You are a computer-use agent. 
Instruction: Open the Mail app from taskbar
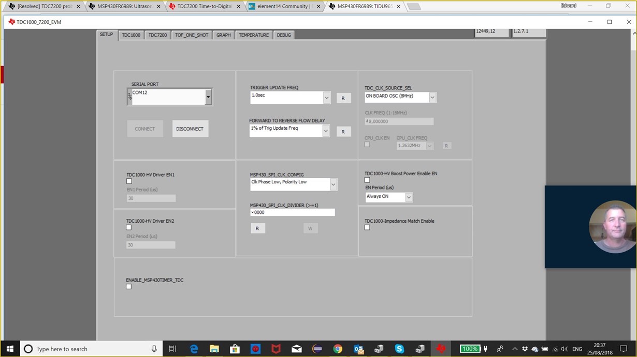[x=297, y=349]
